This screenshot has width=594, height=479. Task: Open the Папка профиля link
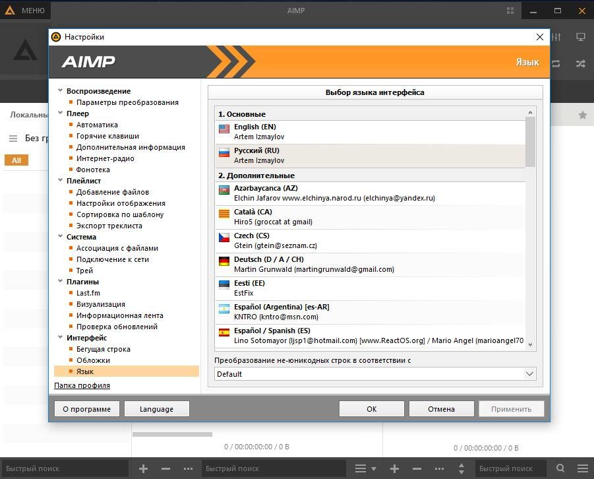82,385
